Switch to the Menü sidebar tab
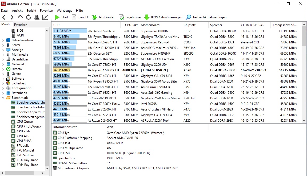 (6, 24)
